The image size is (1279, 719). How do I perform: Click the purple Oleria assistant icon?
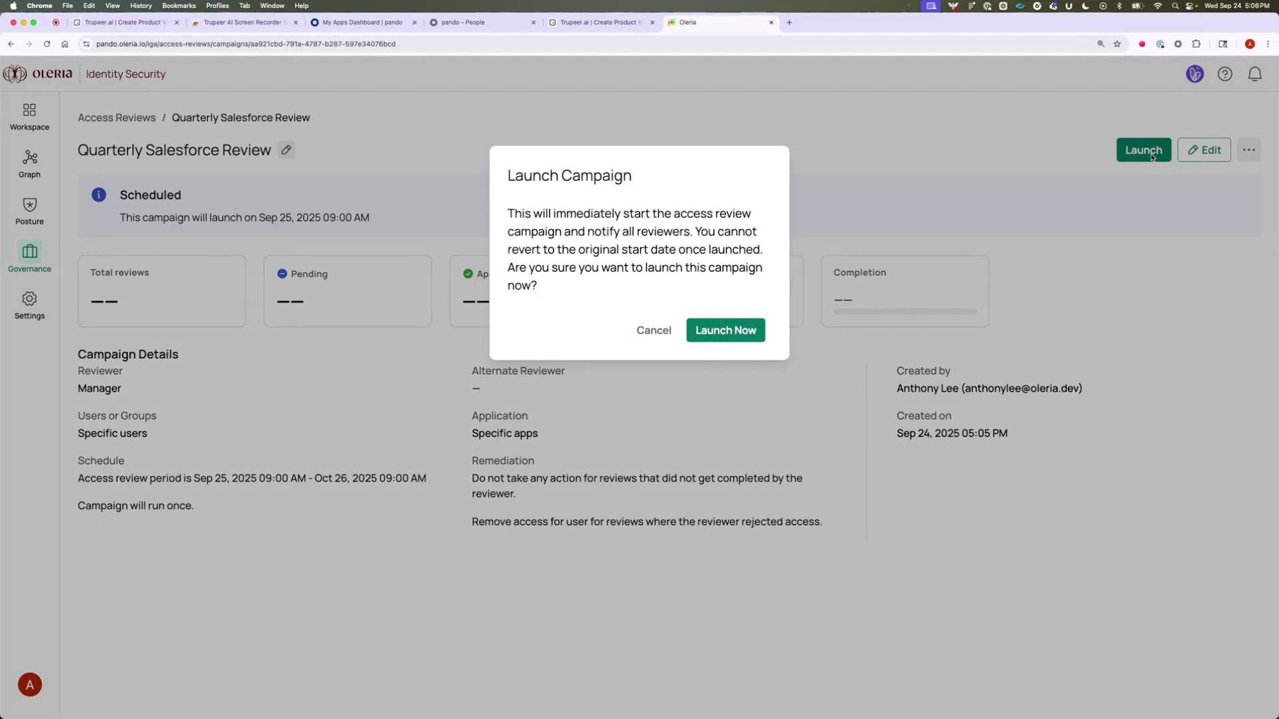pyautogui.click(x=1194, y=74)
